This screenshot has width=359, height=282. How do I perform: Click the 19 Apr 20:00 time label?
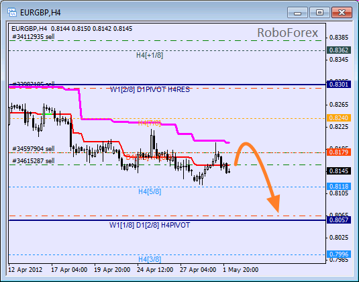tap(112, 270)
